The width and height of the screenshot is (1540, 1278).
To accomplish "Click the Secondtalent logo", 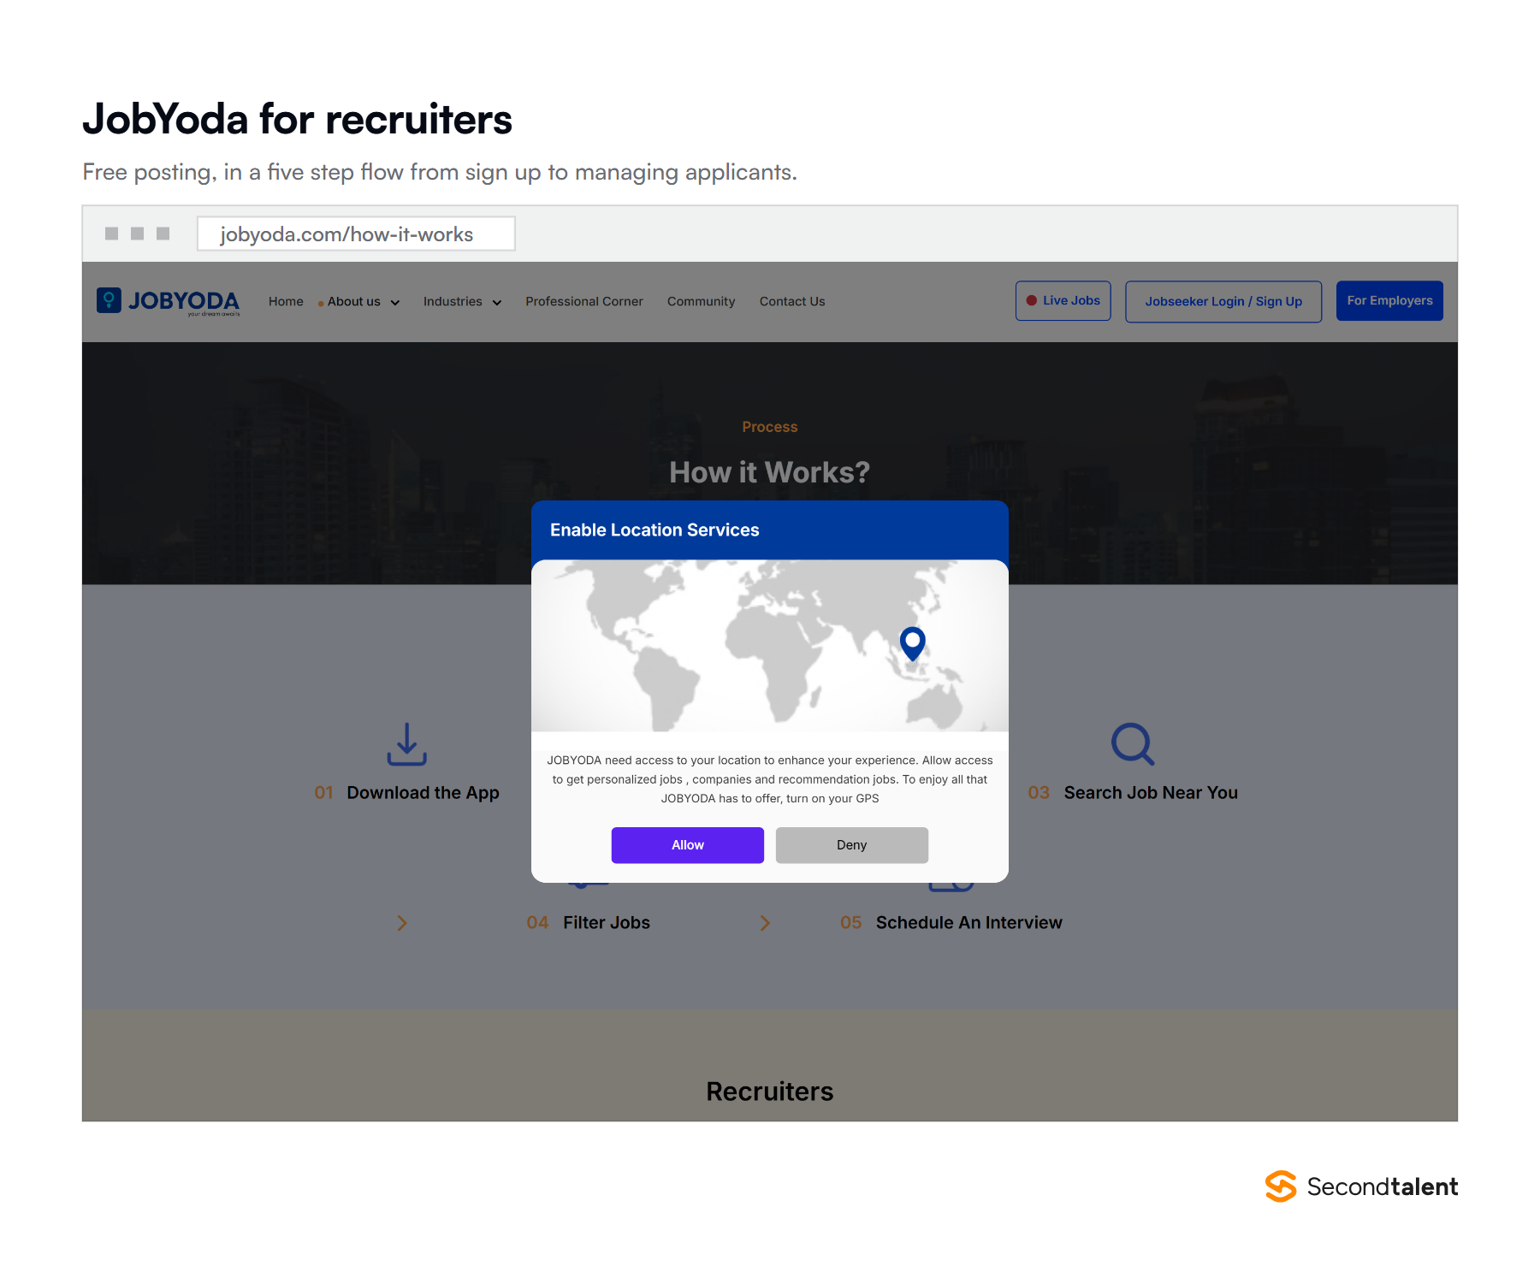I will click(1361, 1186).
